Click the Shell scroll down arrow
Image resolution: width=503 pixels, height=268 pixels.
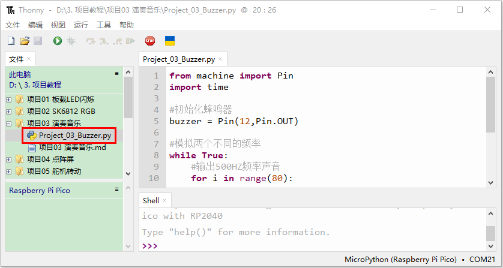pos(490,246)
